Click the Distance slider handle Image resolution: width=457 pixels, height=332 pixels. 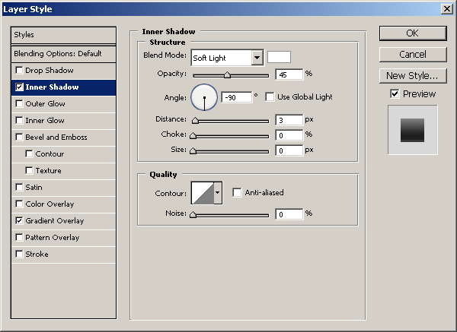coord(195,120)
